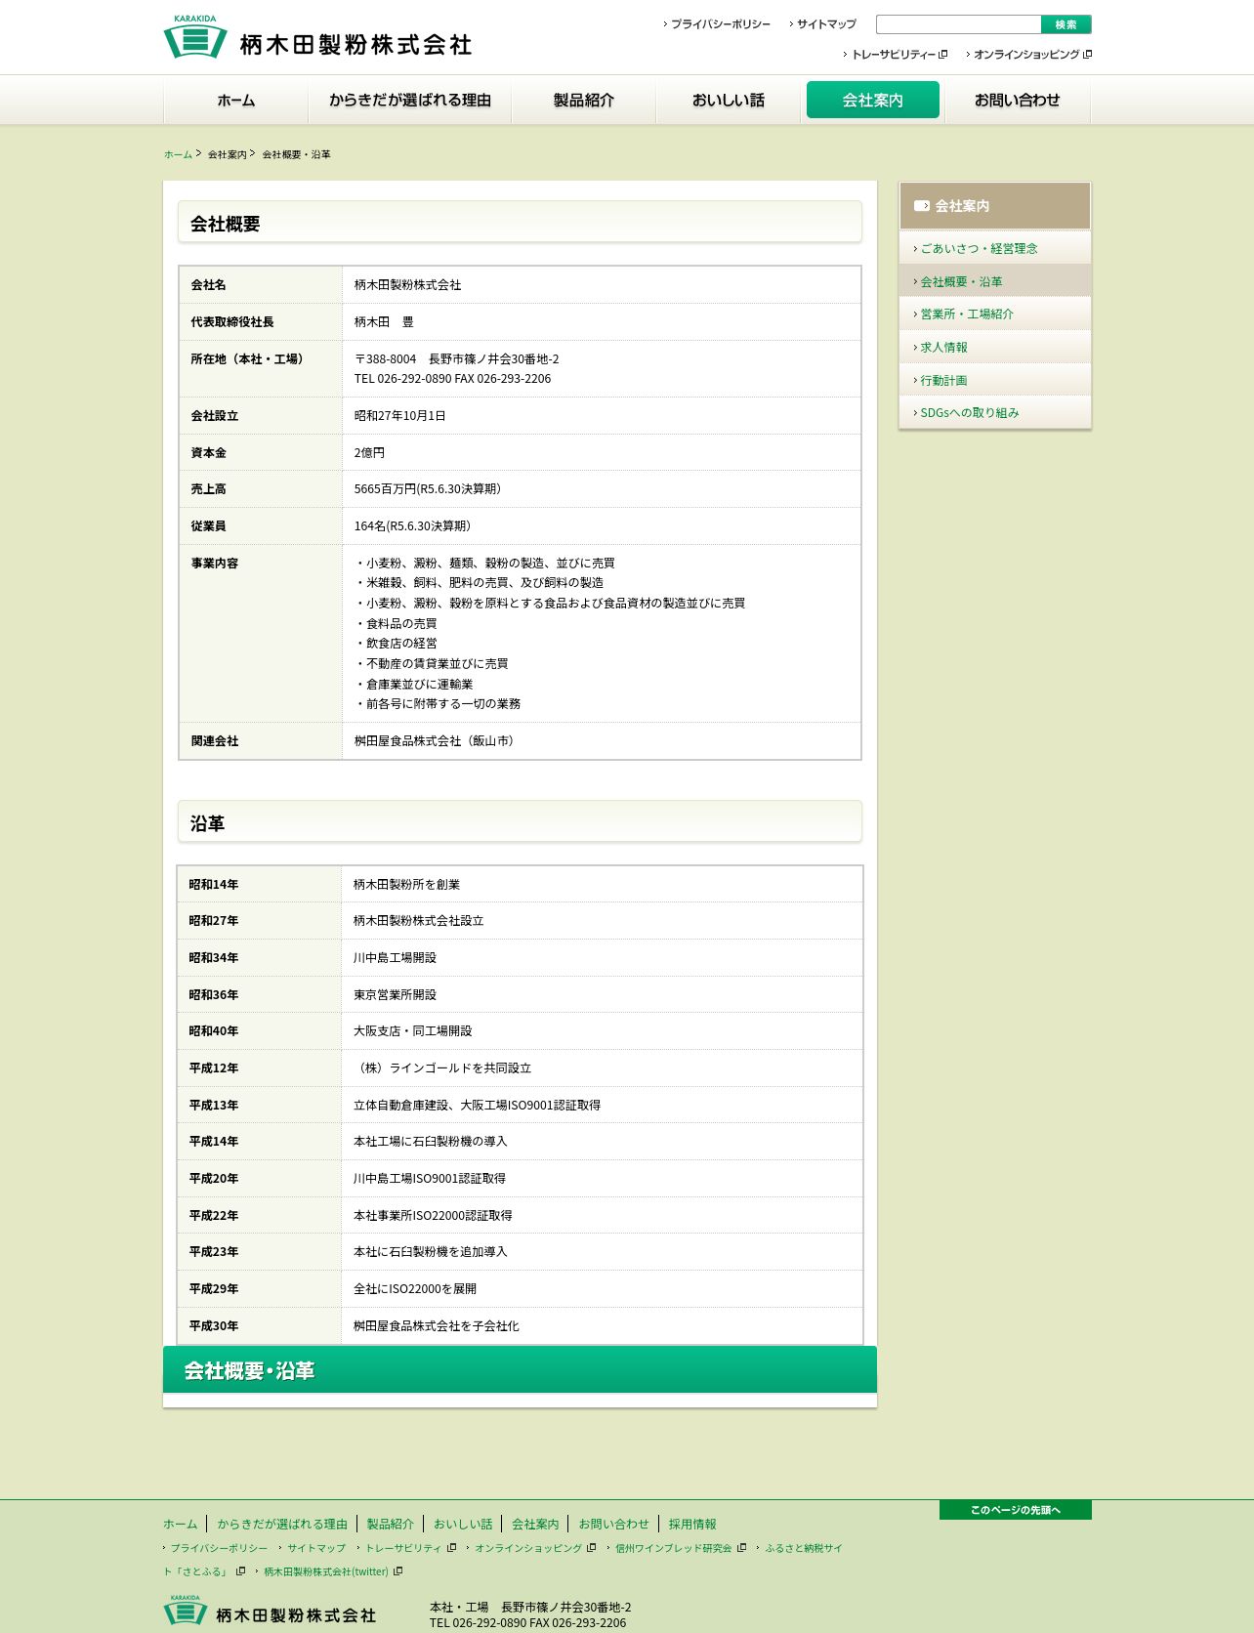Click the green 検索 search button
This screenshot has height=1633, width=1254.
(1066, 24)
